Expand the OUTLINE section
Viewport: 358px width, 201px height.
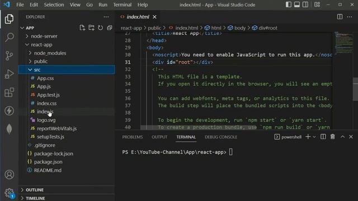[x=67, y=190]
